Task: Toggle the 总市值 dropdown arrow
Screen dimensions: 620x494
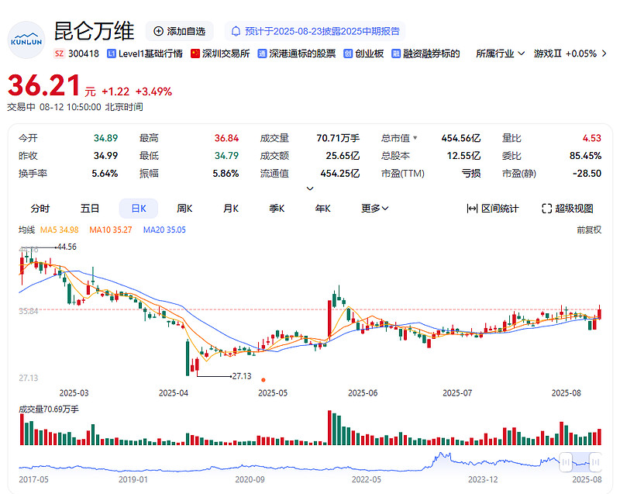Action: (x=415, y=138)
